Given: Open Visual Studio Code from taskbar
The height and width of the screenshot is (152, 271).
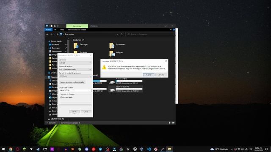Looking at the screenshot, I should point(149,149).
